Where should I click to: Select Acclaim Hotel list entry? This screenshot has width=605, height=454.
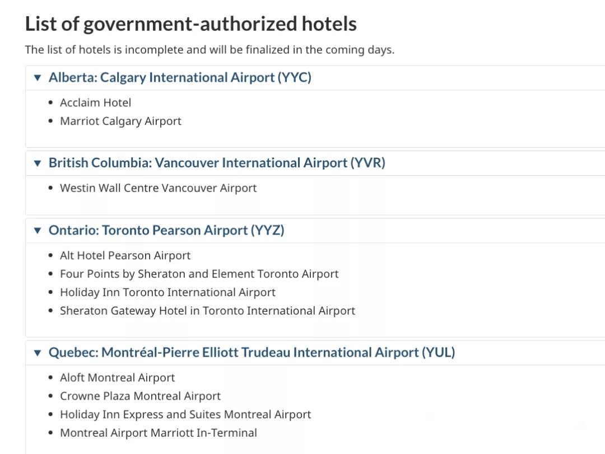tap(95, 102)
